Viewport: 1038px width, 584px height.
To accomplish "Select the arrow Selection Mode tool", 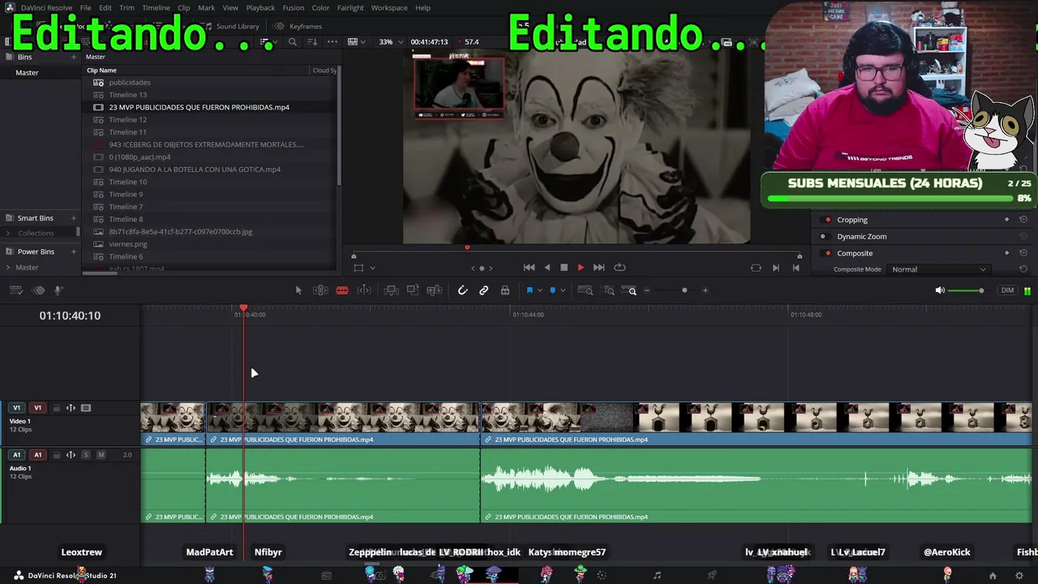I will click(298, 290).
